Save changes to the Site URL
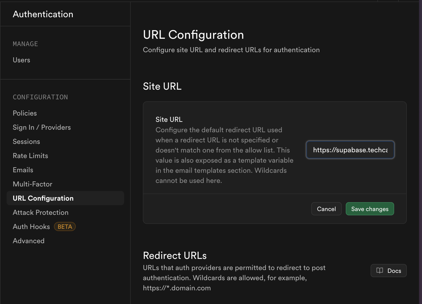 tap(370, 209)
